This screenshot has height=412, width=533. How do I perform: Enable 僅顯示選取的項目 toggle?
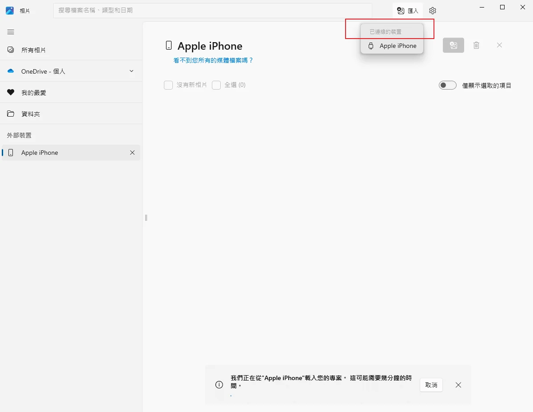pyautogui.click(x=447, y=85)
